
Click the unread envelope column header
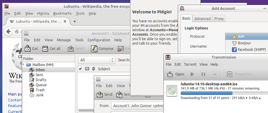click(87, 69)
